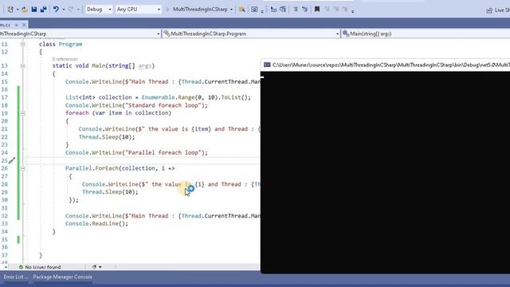Screen dimensions: 510x287
Task: Open the Main(string[] args) member dropdown
Action: click(426, 33)
